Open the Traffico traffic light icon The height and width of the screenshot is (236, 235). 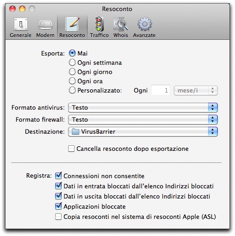pyautogui.click(x=99, y=24)
